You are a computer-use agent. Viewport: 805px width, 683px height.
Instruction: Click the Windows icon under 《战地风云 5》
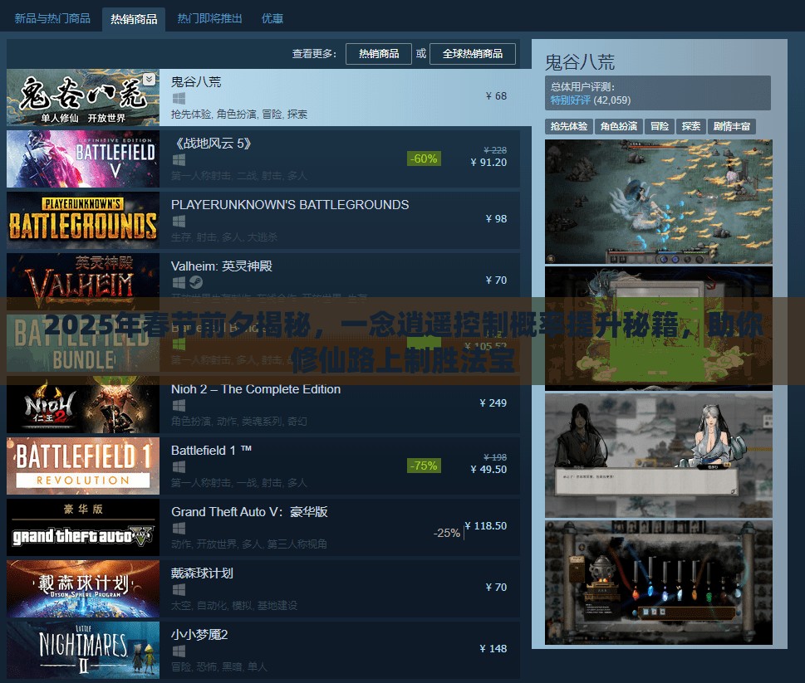tap(179, 160)
